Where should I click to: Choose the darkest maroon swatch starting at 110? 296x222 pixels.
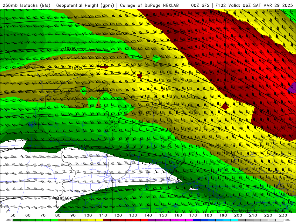[107, 220]
